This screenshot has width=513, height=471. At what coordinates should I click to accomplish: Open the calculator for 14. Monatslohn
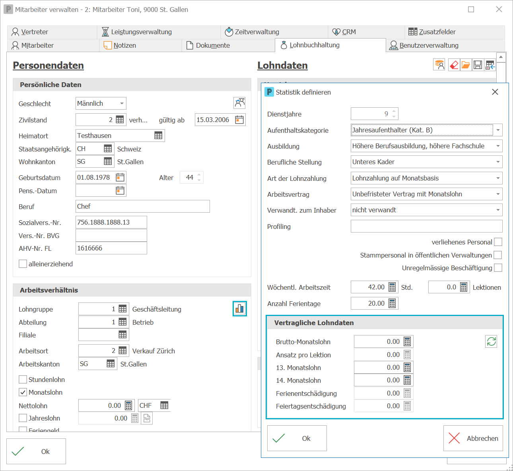pyautogui.click(x=407, y=380)
